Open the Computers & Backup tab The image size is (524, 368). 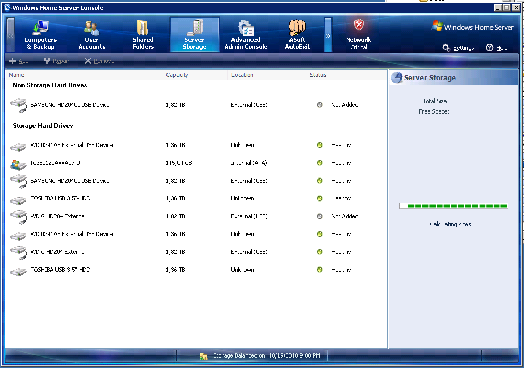40,35
